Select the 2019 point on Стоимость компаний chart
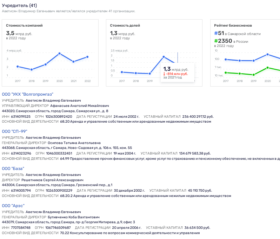Viewport: 280px width, 239px height. [x=46, y=64]
